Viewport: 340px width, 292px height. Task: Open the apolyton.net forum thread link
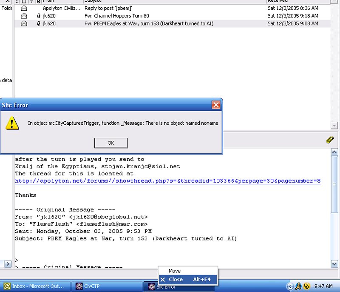coord(167,181)
